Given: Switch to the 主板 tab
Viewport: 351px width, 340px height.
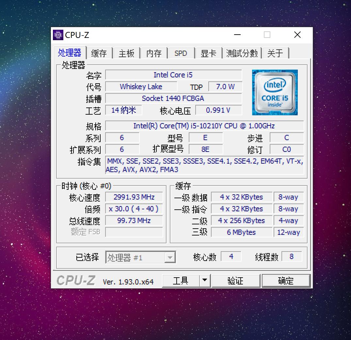Looking at the screenshot, I should pyautogui.click(x=126, y=53).
